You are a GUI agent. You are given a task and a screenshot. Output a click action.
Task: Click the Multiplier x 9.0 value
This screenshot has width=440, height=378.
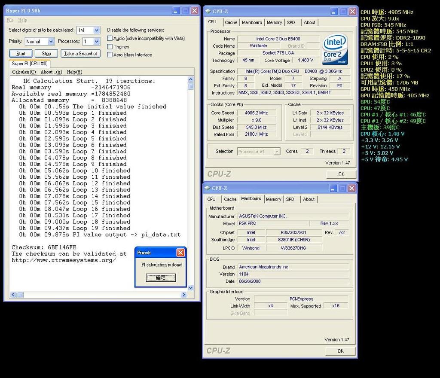tap(257, 120)
